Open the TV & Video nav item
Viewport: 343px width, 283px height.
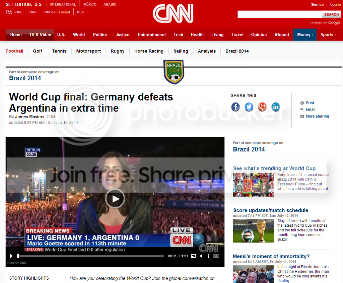coord(40,34)
